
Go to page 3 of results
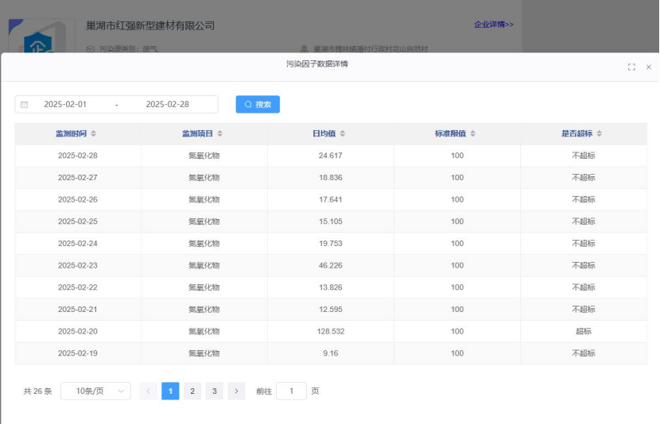[x=214, y=391]
